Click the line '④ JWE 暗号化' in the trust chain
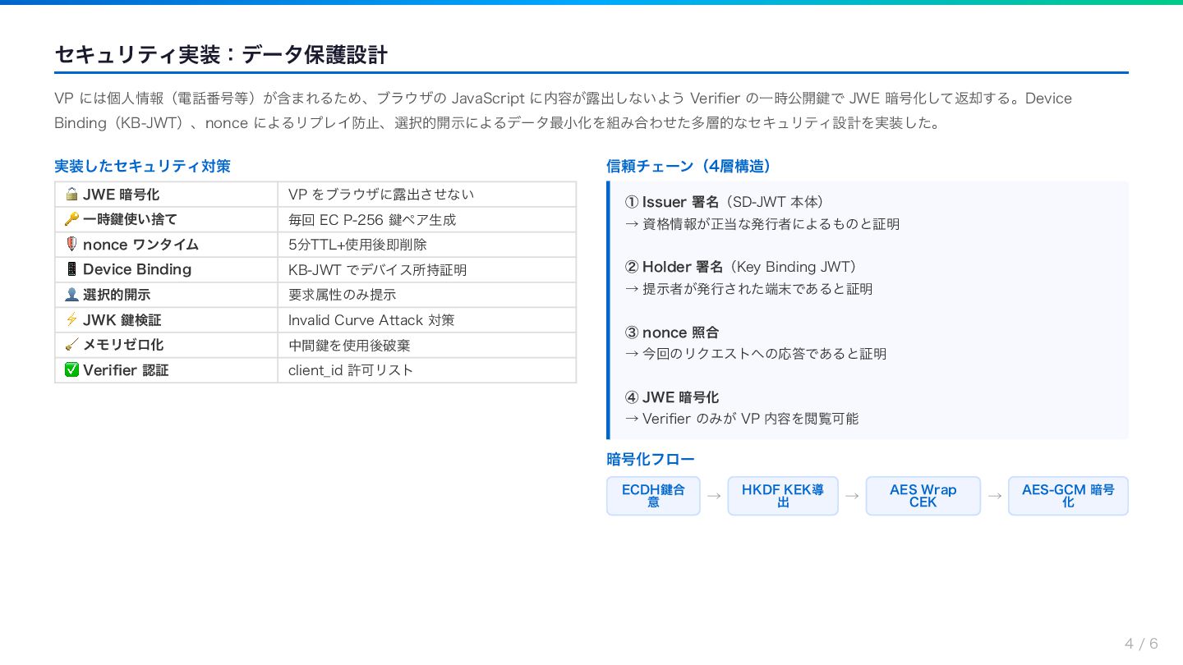The height and width of the screenshot is (665, 1183). click(672, 397)
